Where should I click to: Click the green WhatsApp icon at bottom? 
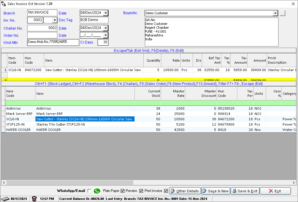coord(97,191)
